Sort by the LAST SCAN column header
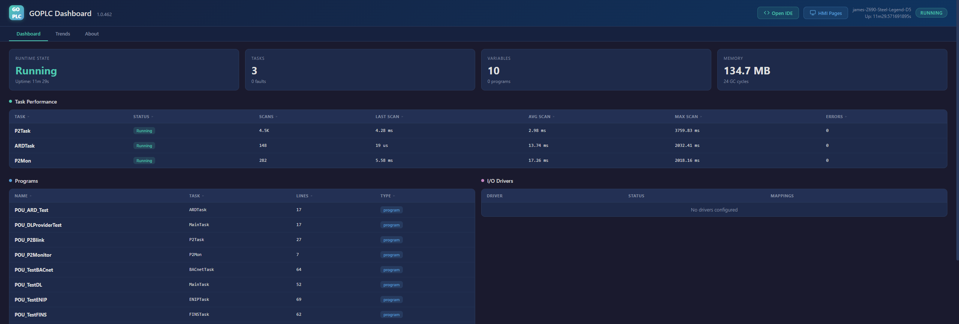The height and width of the screenshot is (324, 959). pyautogui.click(x=389, y=117)
